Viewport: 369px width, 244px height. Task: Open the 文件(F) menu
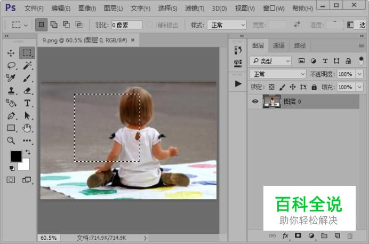[x=34, y=9]
